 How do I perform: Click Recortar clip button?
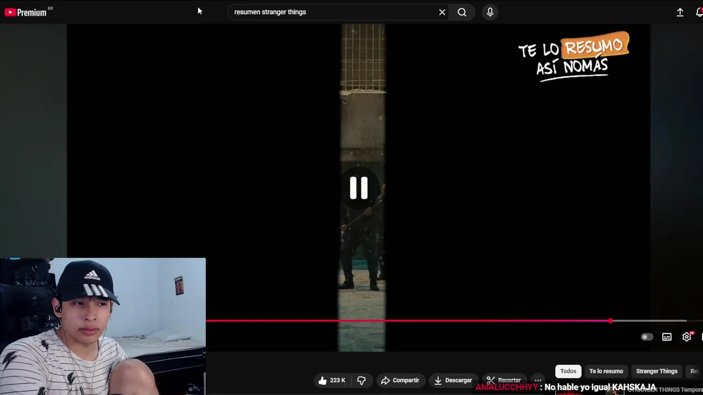pos(504,380)
